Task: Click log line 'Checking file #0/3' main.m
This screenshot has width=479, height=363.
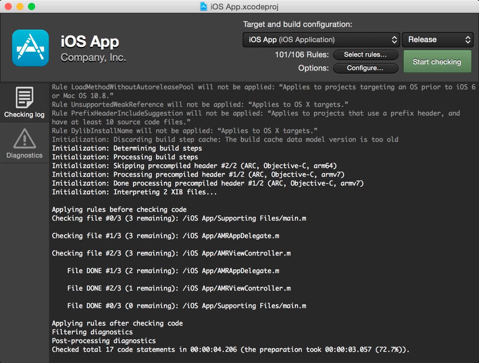Action: click(179, 218)
